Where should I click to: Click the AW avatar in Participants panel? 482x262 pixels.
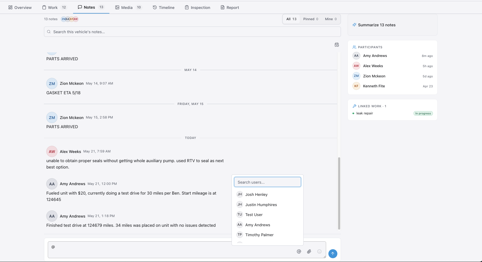[x=356, y=66]
